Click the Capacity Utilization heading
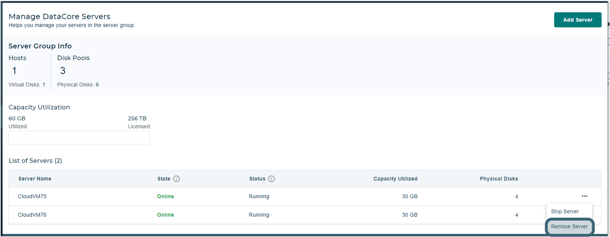This screenshot has height=237, width=610. click(39, 107)
